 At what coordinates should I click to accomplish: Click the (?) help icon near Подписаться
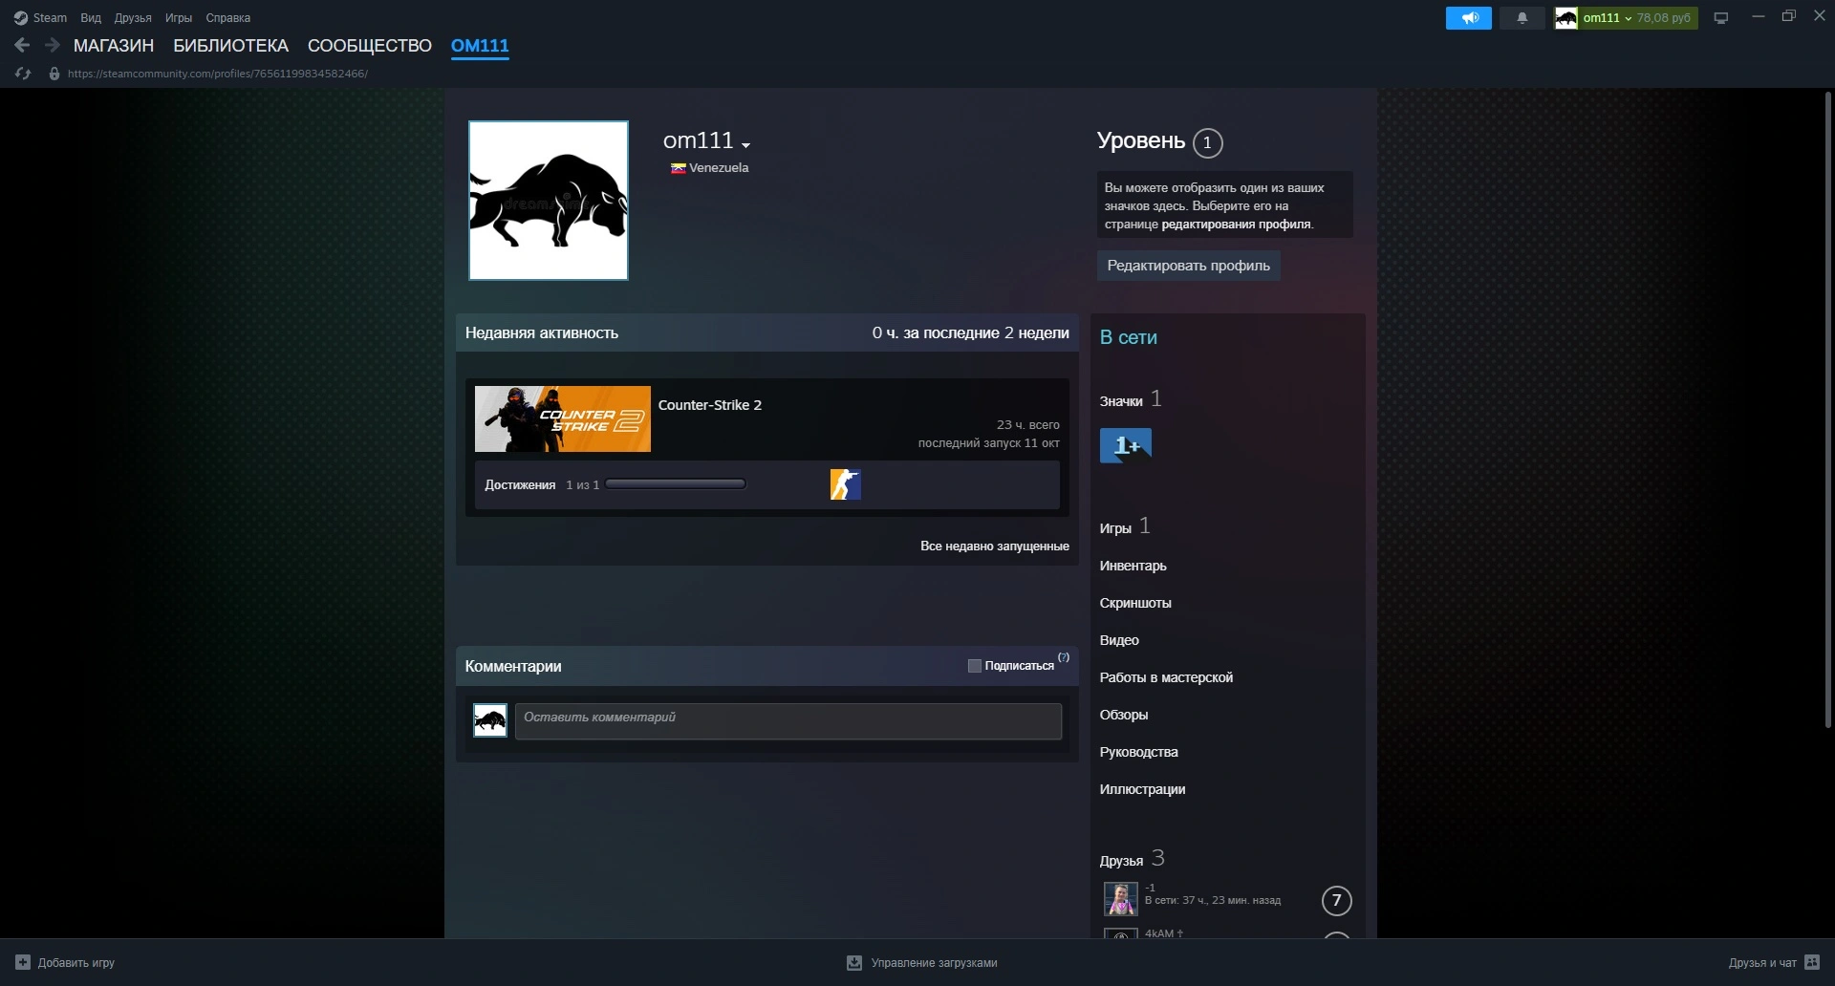(1064, 658)
